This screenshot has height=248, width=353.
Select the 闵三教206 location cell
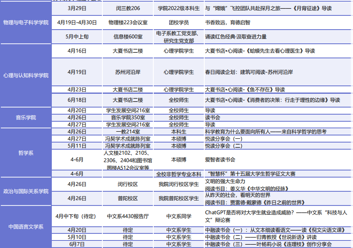point(128,8)
